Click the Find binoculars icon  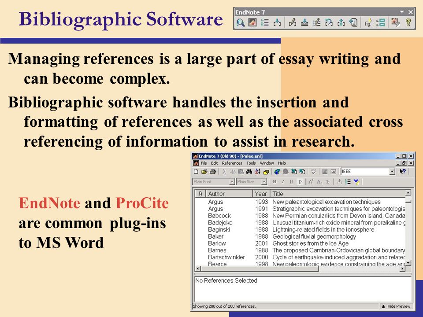[249, 171]
